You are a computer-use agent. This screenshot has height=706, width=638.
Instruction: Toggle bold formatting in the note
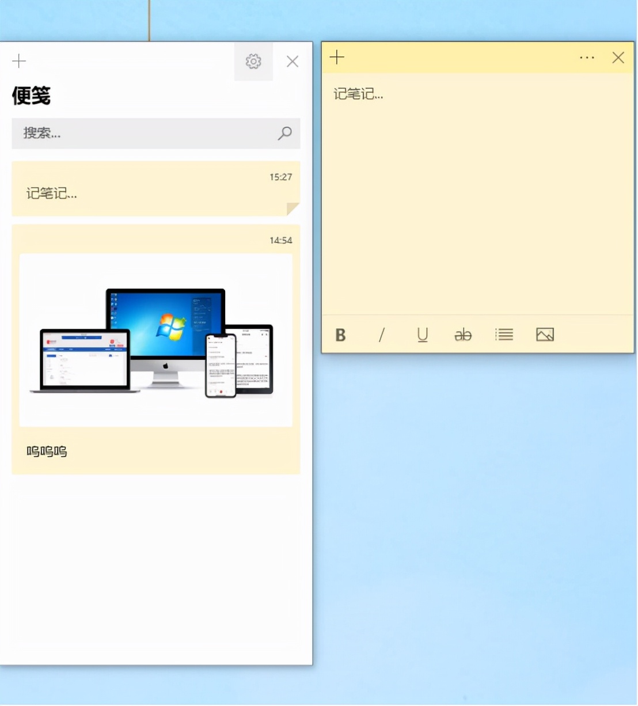pos(340,335)
